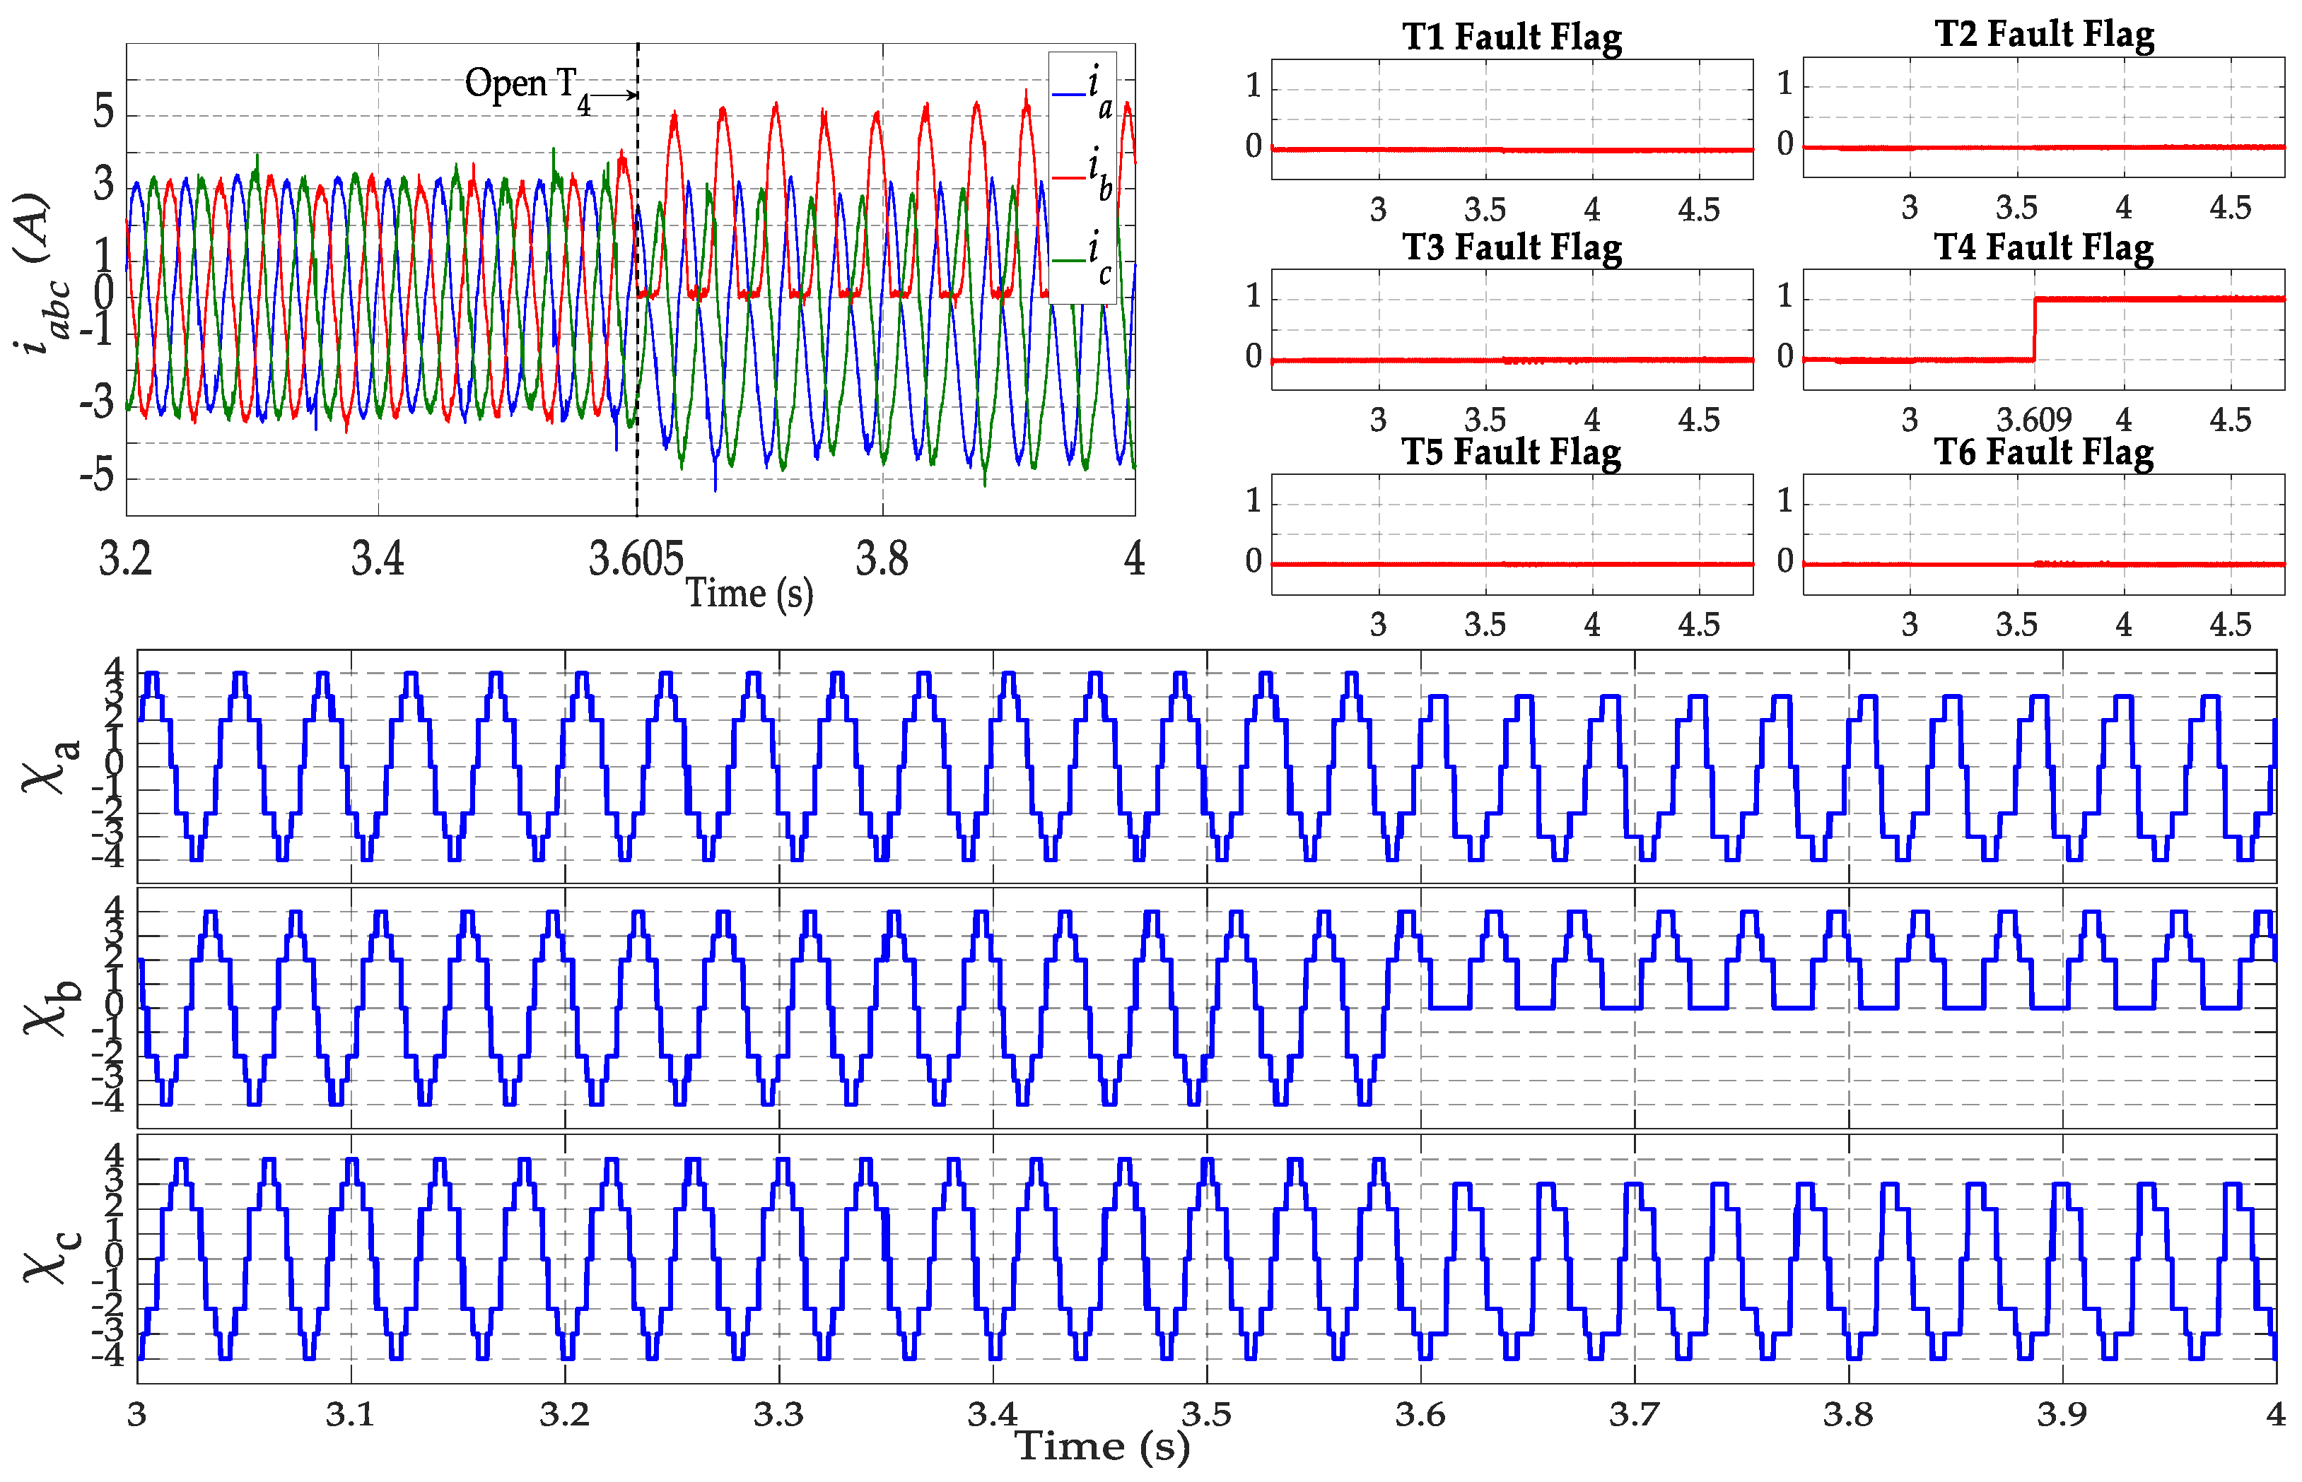2302x1482 pixels.
Task: Select the T3 Fault Flag title
Action: click(1512, 247)
